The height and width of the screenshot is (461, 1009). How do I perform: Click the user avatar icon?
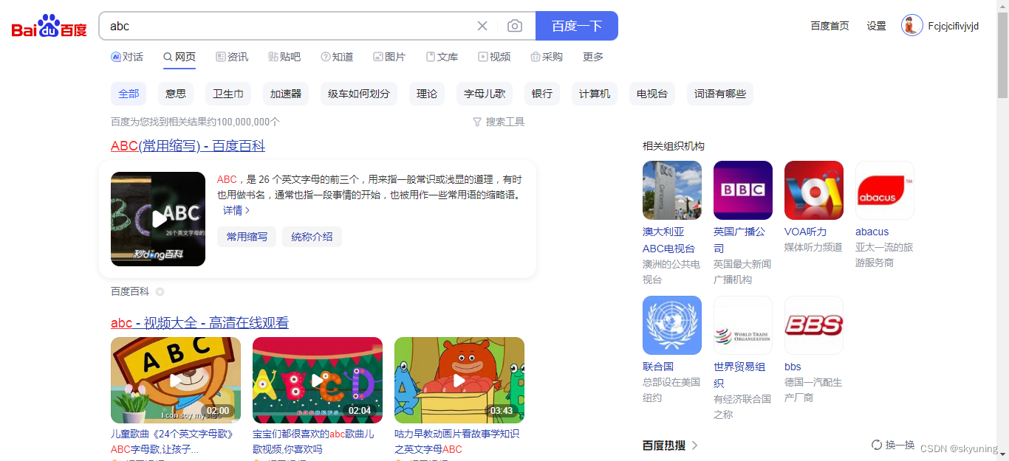tap(912, 25)
